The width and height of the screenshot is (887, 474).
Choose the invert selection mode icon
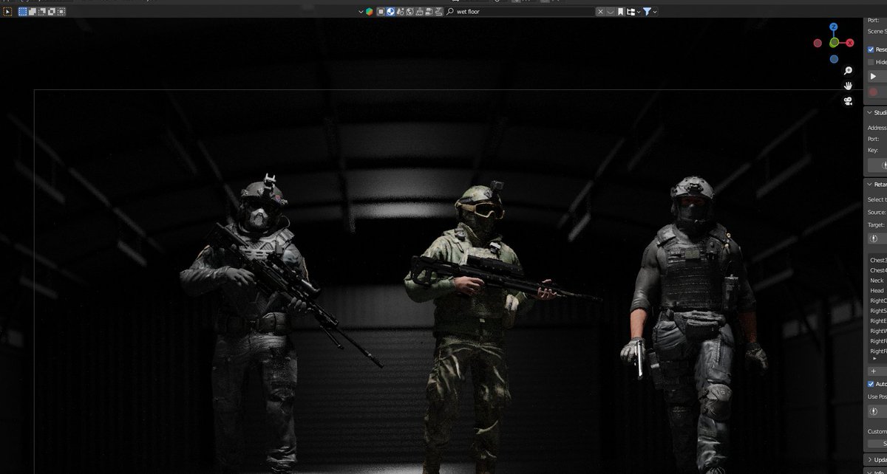(51, 12)
